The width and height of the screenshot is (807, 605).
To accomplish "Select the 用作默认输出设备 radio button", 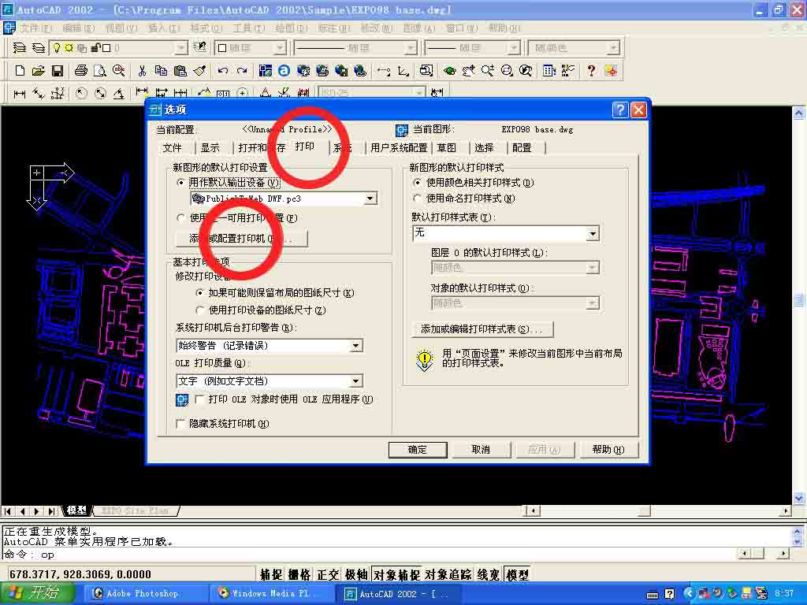I will click(x=180, y=182).
